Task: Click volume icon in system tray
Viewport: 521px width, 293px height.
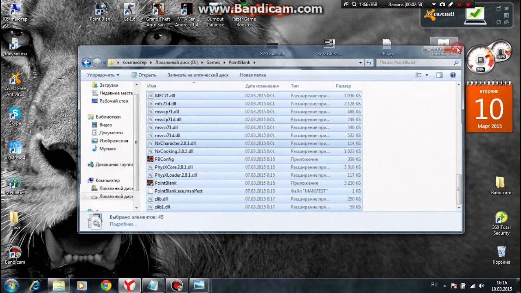Action: coord(482,285)
